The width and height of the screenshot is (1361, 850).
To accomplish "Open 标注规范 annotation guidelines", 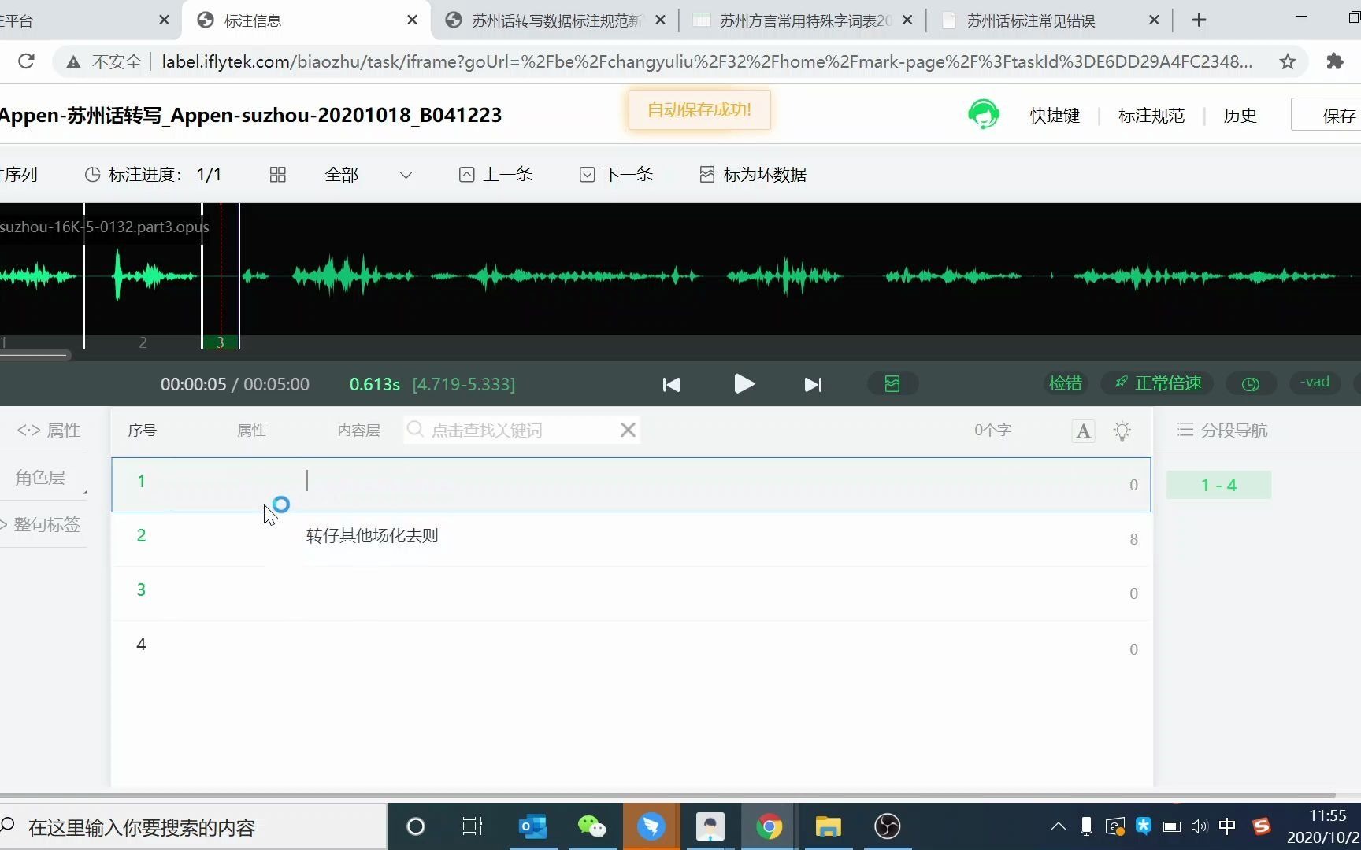I will pos(1151,116).
